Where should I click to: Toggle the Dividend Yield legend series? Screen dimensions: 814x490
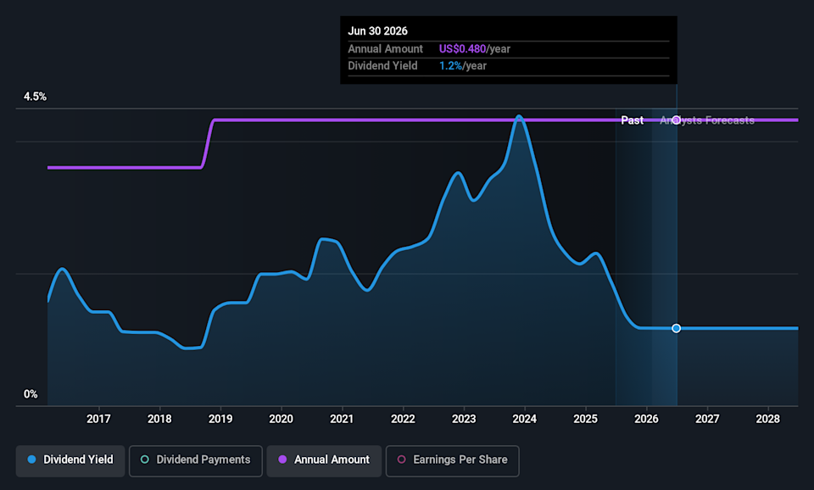pos(70,460)
